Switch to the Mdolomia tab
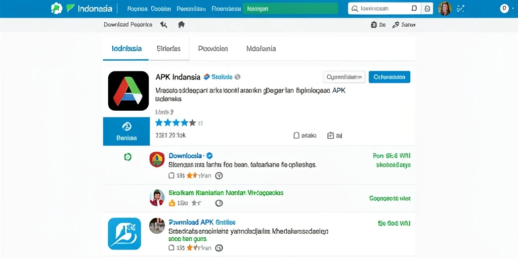The image size is (518, 259). pos(261,49)
